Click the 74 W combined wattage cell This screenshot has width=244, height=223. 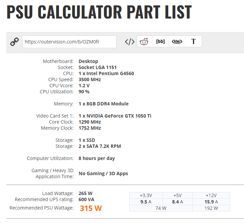(161, 208)
